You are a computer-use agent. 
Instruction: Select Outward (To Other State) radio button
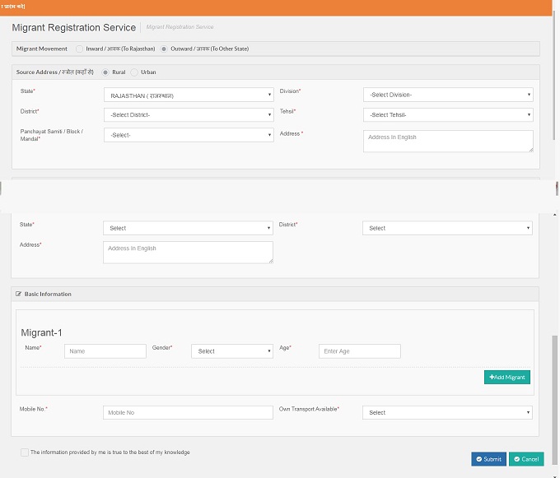[164, 49]
